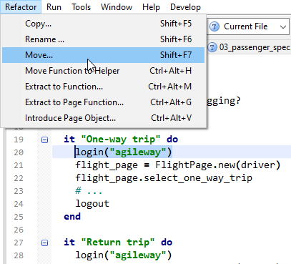This screenshot has width=291, height=264.
Task: Open the Develop menu
Action: pos(185,7)
